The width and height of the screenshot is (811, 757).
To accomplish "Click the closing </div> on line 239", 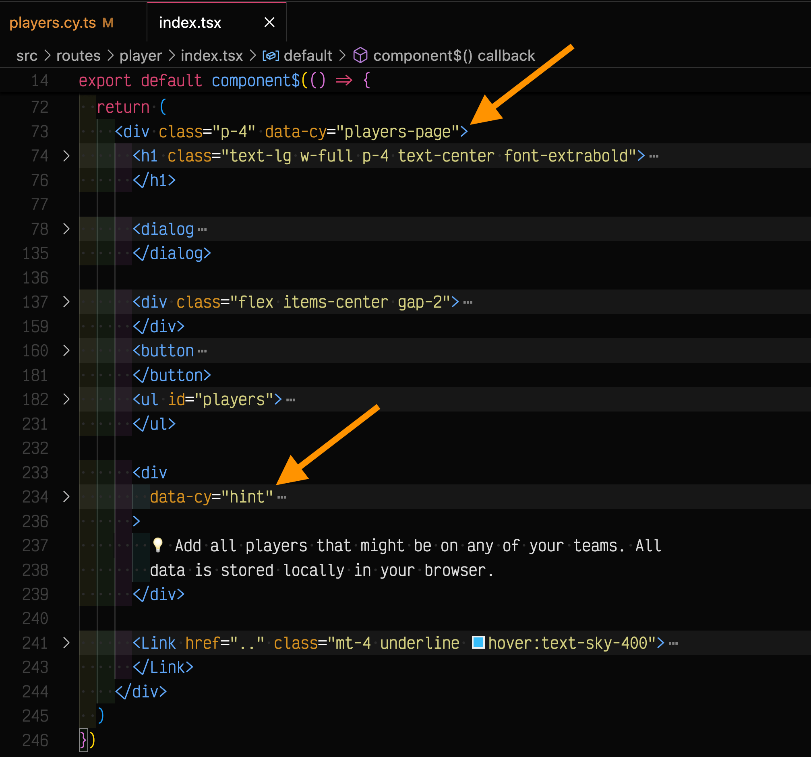I will pyautogui.click(x=159, y=594).
